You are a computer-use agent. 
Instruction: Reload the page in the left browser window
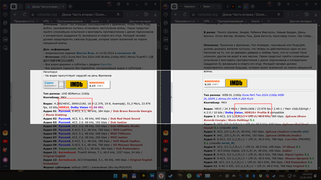pos(25,14)
